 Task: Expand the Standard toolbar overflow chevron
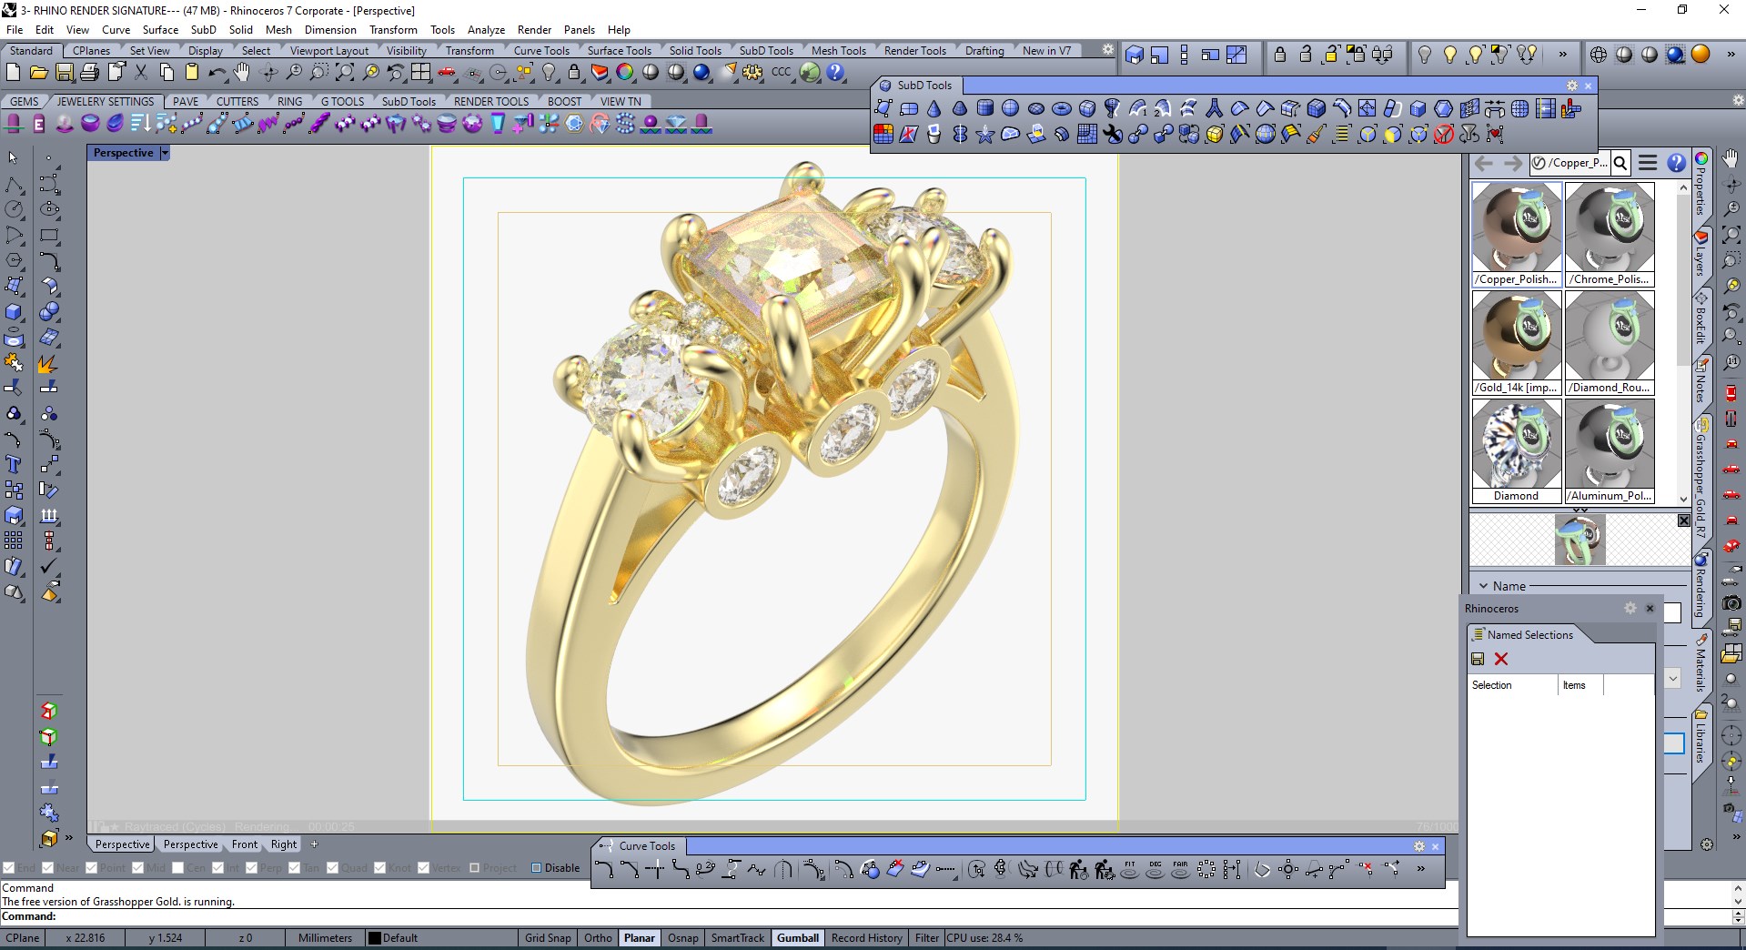point(1562,55)
